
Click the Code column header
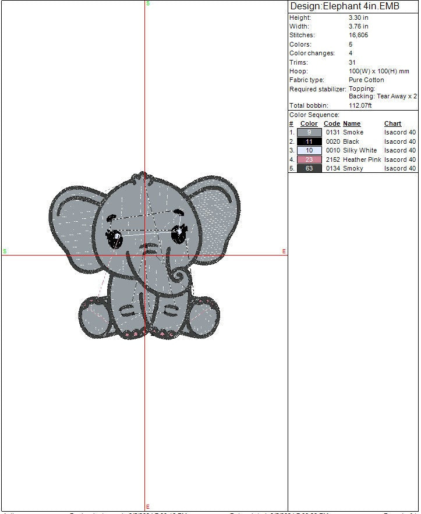coord(331,123)
